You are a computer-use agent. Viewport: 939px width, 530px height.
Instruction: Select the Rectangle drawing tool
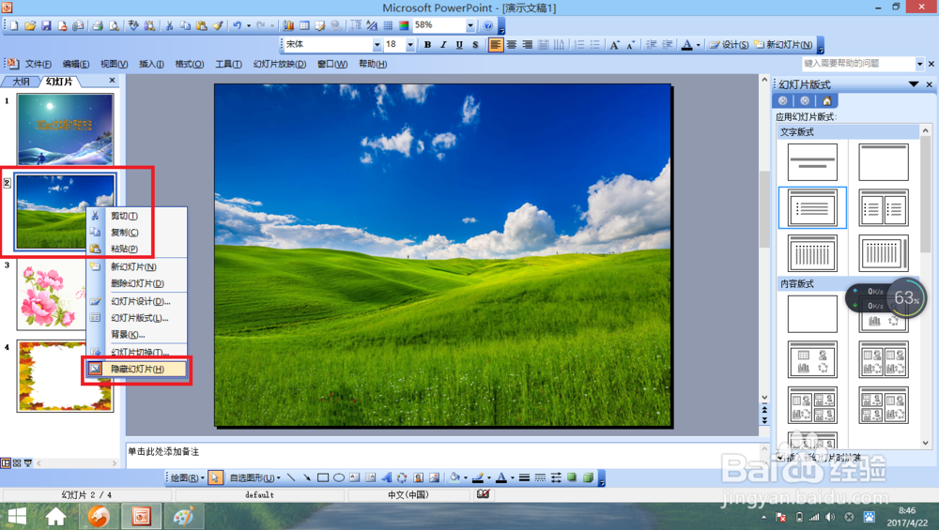pyautogui.click(x=323, y=477)
